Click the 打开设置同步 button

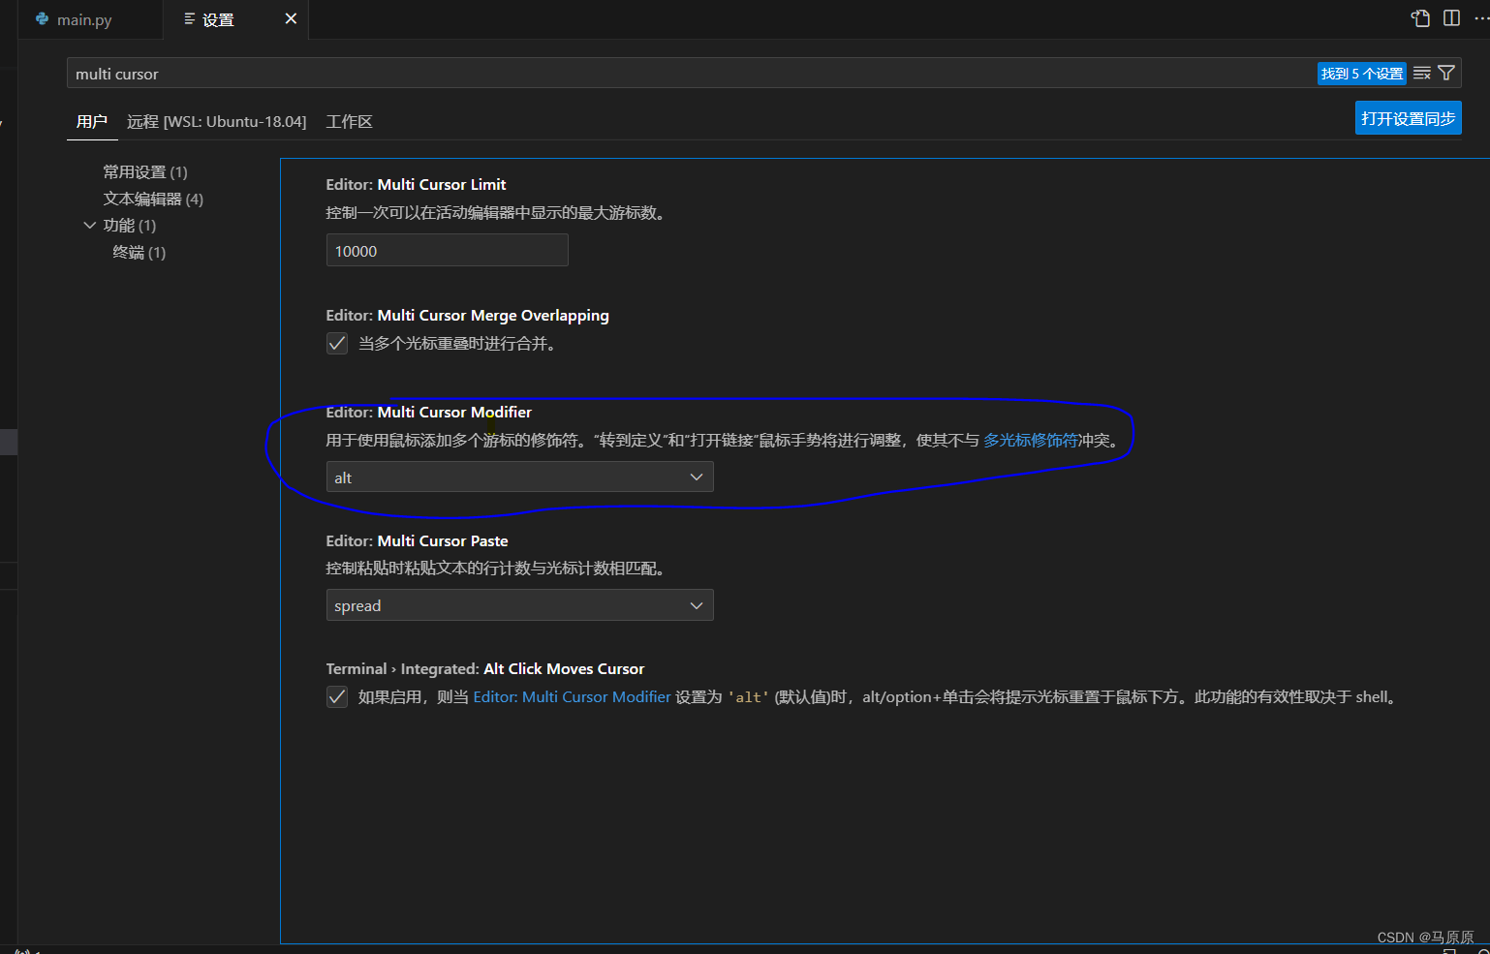(x=1408, y=117)
